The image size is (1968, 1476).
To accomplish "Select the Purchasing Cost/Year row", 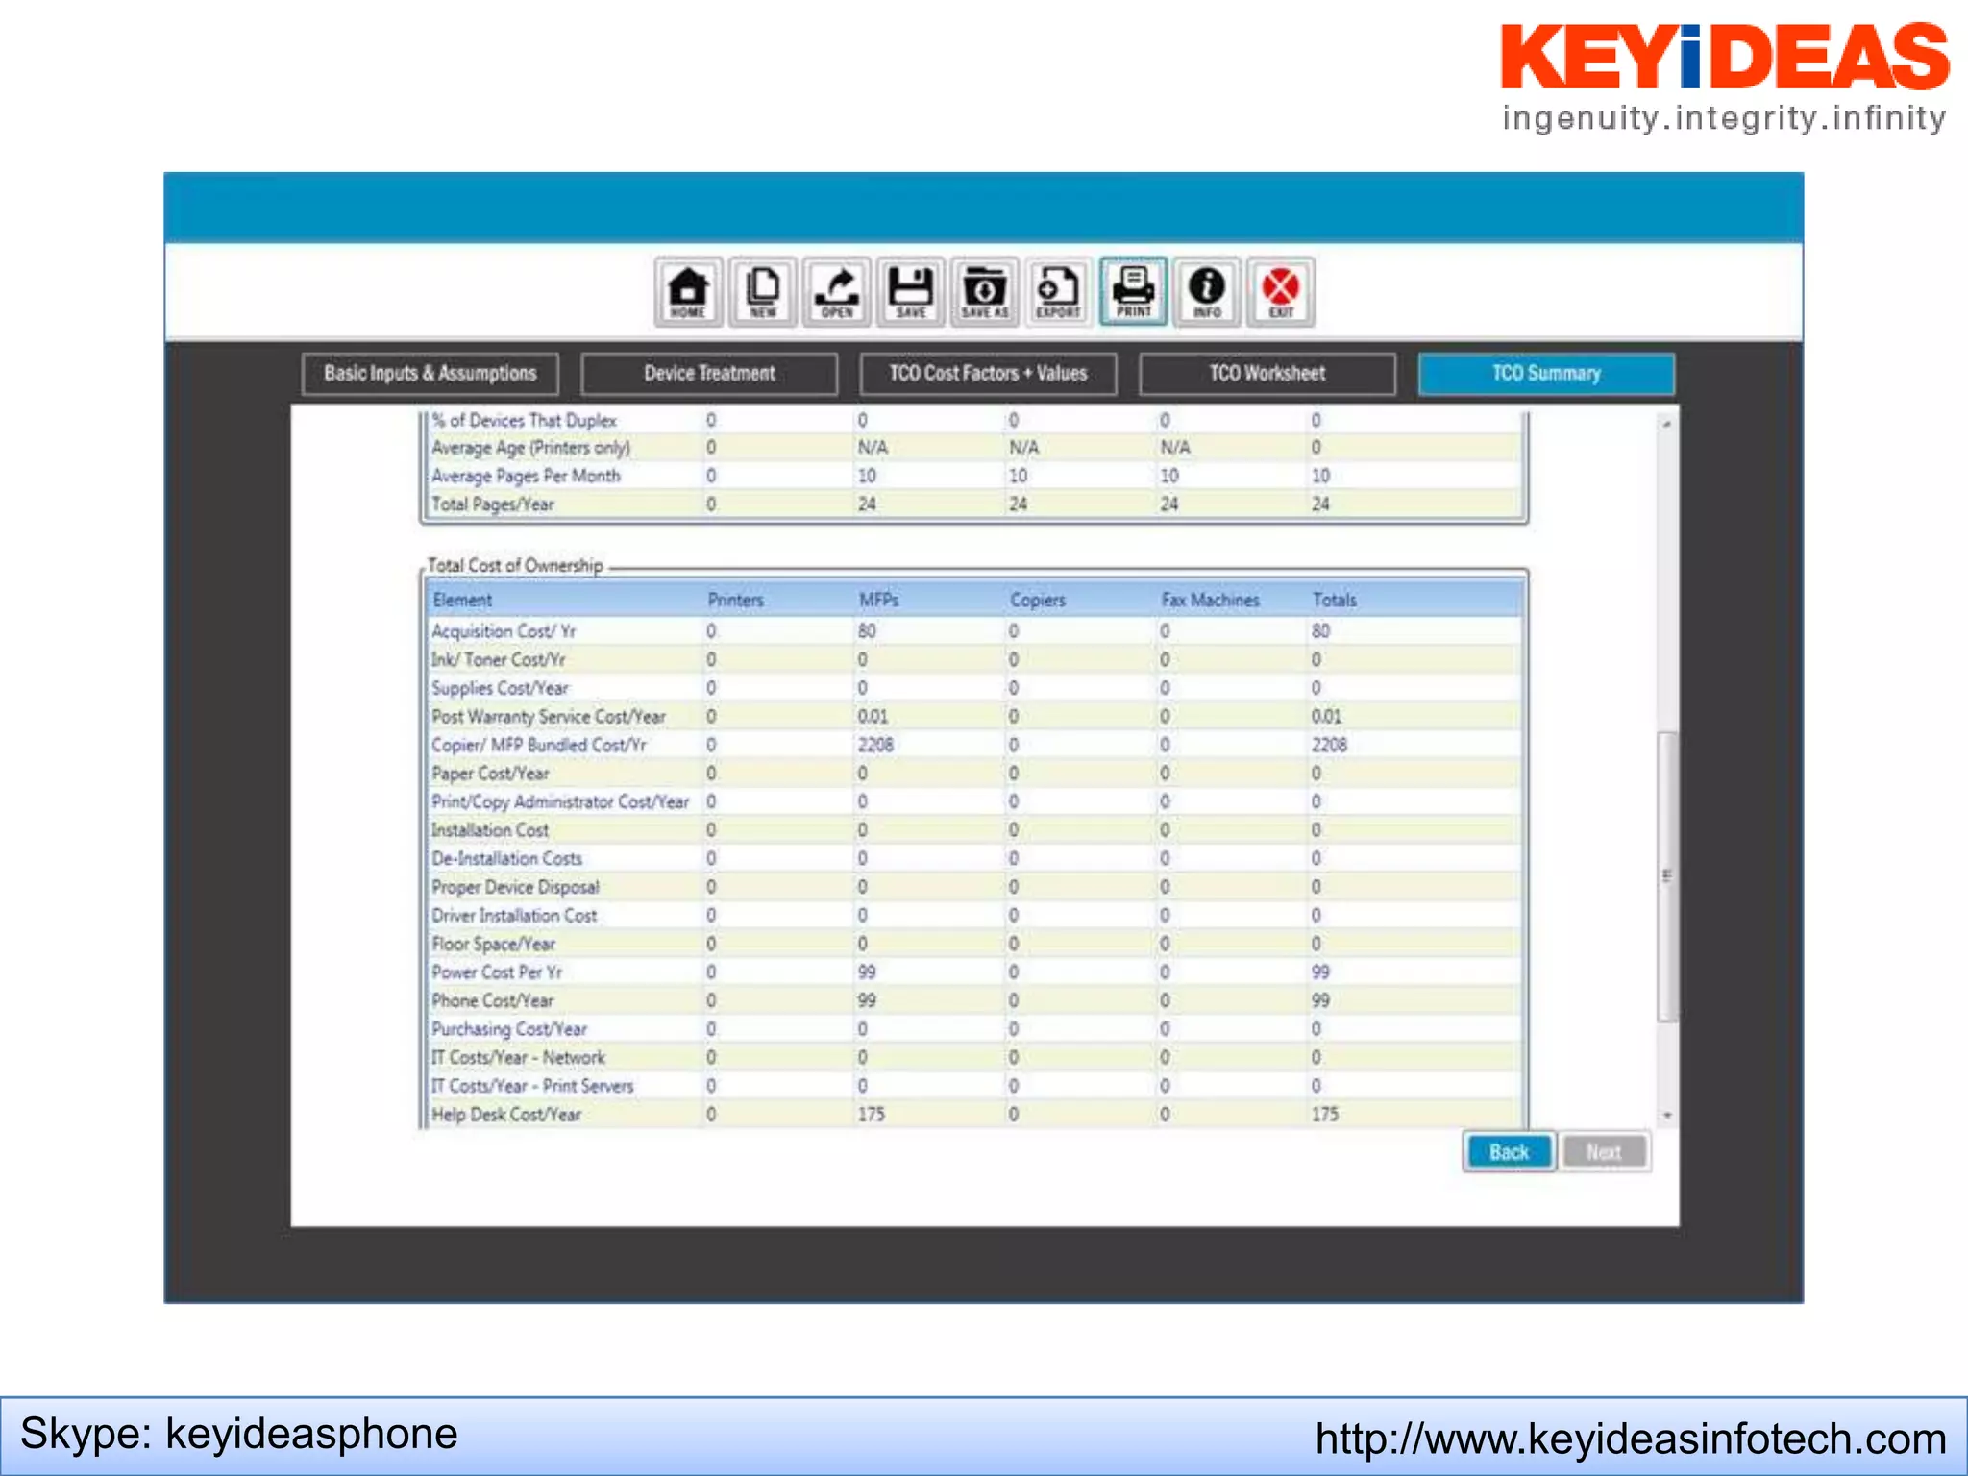I will [x=974, y=1029].
